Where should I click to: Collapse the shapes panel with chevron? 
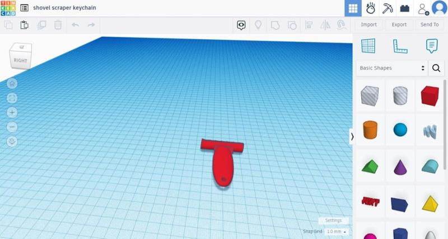coord(352,137)
